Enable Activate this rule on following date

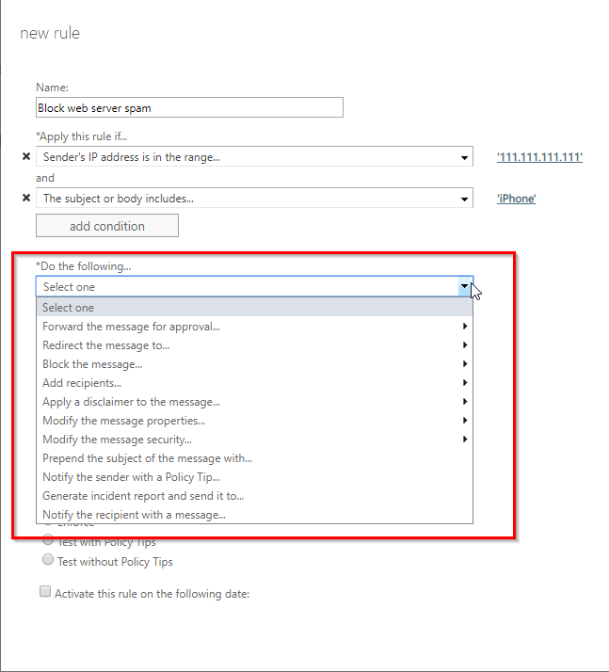pyautogui.click(x=45, y=593)
